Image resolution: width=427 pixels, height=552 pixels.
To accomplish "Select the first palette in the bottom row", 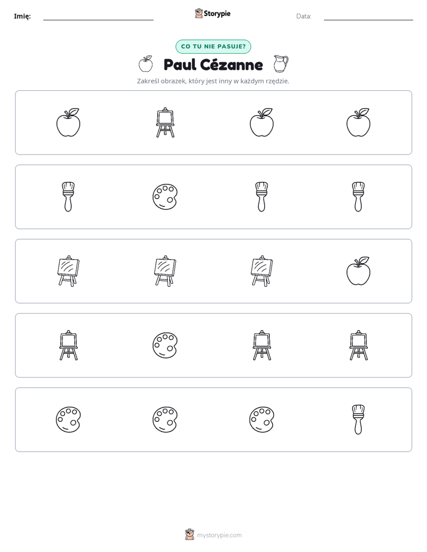I will coord(68,419).
